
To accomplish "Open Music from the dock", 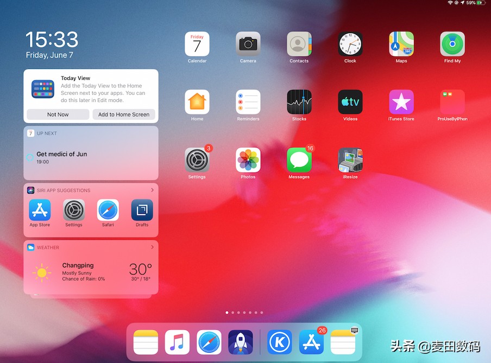I will pos(177,342).
